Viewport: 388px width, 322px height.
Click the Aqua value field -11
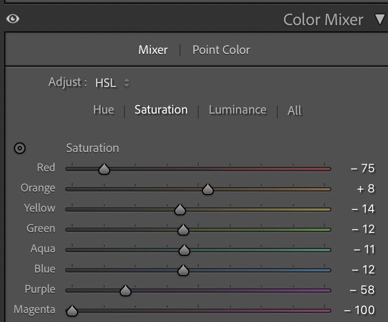(364, 249)
